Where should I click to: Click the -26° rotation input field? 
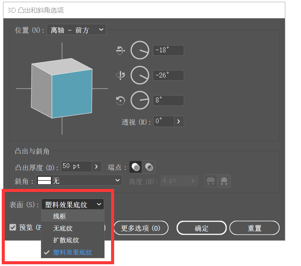[x=168, y=75]
